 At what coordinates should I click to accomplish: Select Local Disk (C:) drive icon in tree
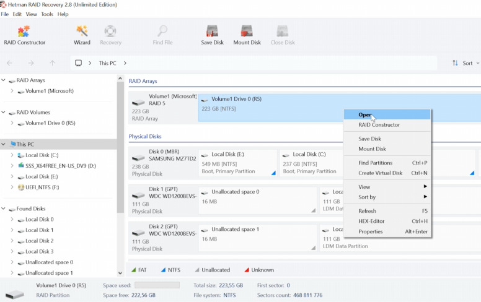coord(21,155)
